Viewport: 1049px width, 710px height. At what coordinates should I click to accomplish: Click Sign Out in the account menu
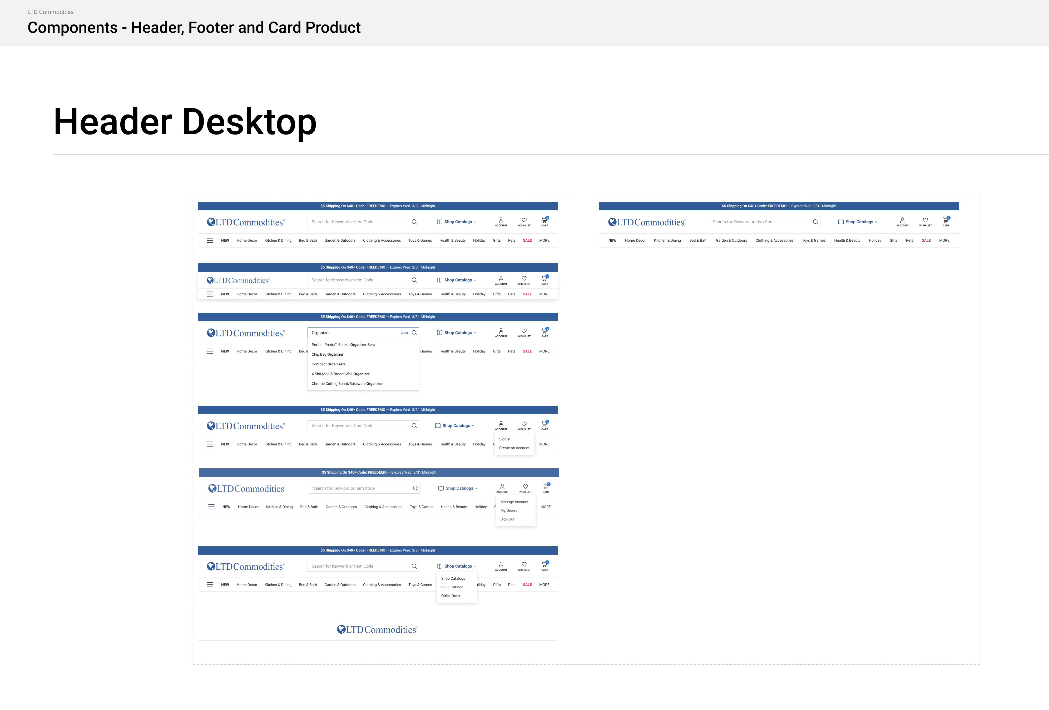pos(507,519)
